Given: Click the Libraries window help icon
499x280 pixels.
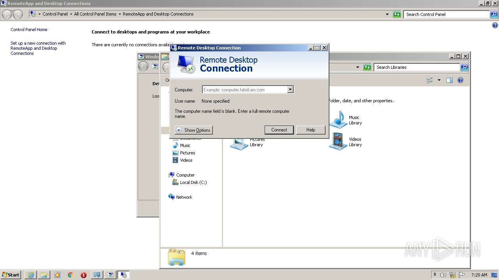Looking at the screenshot, I should click(x=460, y=80).
